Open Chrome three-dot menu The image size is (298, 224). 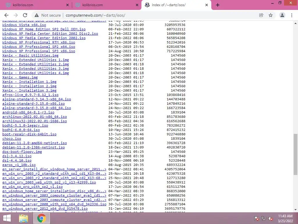[292, 15]
